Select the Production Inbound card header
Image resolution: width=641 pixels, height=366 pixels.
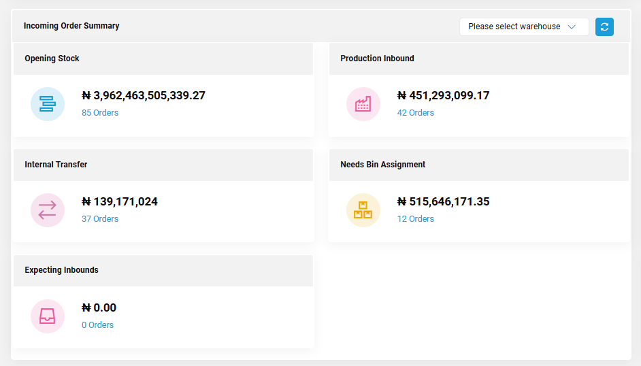pos(478,59)
